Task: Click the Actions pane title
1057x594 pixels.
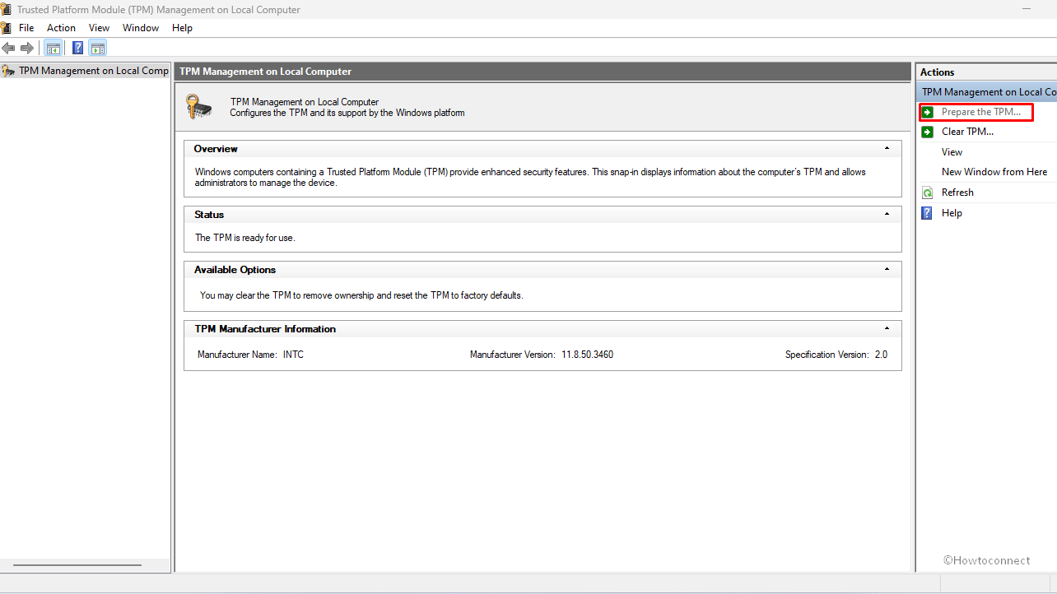Action: pyautogui.click(x=938, y=72)
